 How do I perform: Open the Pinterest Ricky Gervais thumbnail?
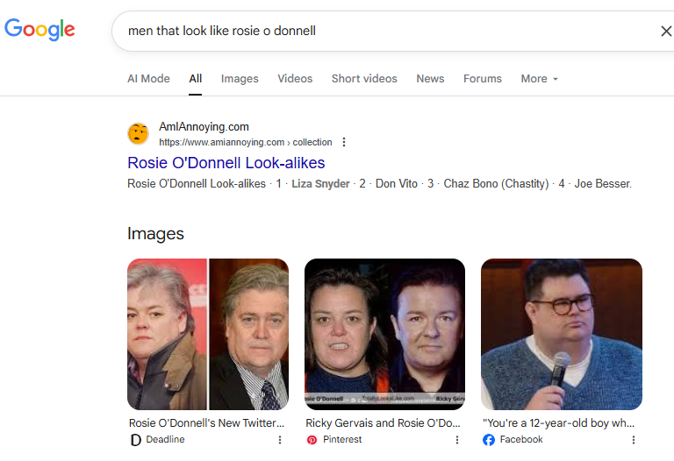pos(384,334)
